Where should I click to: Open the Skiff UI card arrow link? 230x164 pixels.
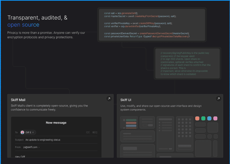tap(218, 99)
